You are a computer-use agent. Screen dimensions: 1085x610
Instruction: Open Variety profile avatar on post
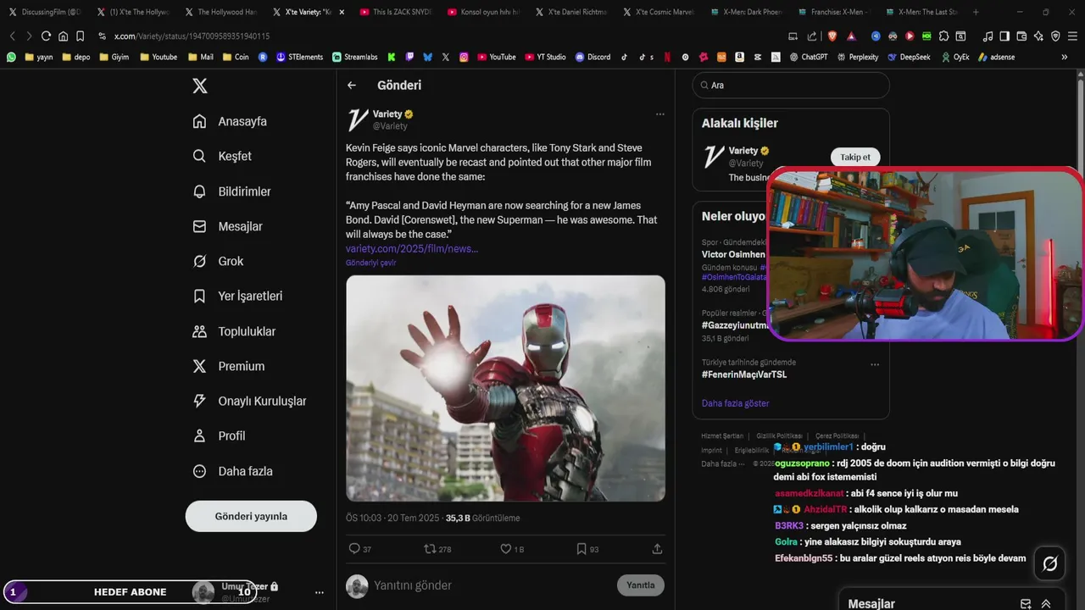pyautogui.click(x=358, y=119)
